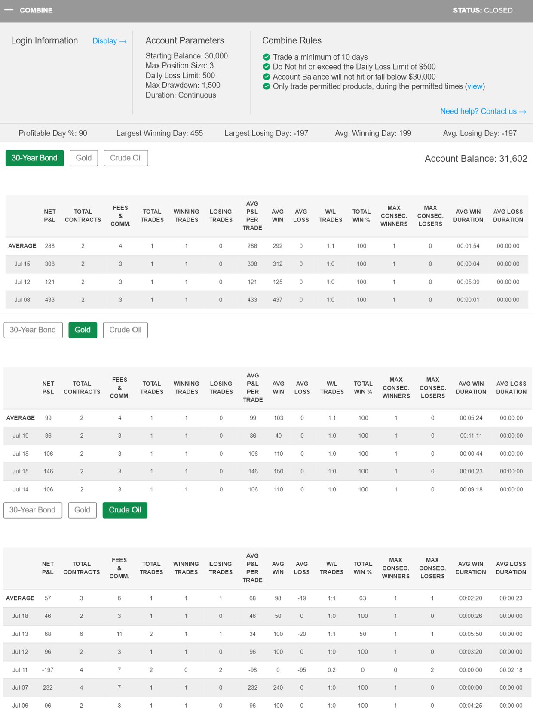Screen dimensions: 533x718
Task: Click the green check by 'Only trade permitted products'
Action: click(x=266, y=86)
